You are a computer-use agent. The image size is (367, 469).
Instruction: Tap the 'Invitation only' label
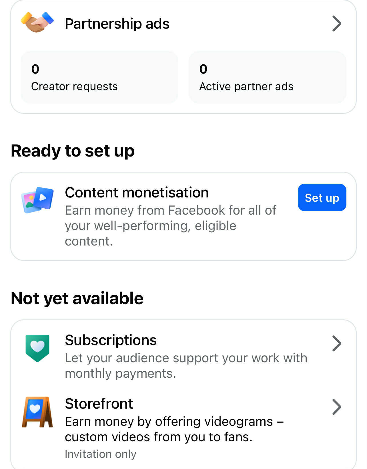click(x=101, y=454)
